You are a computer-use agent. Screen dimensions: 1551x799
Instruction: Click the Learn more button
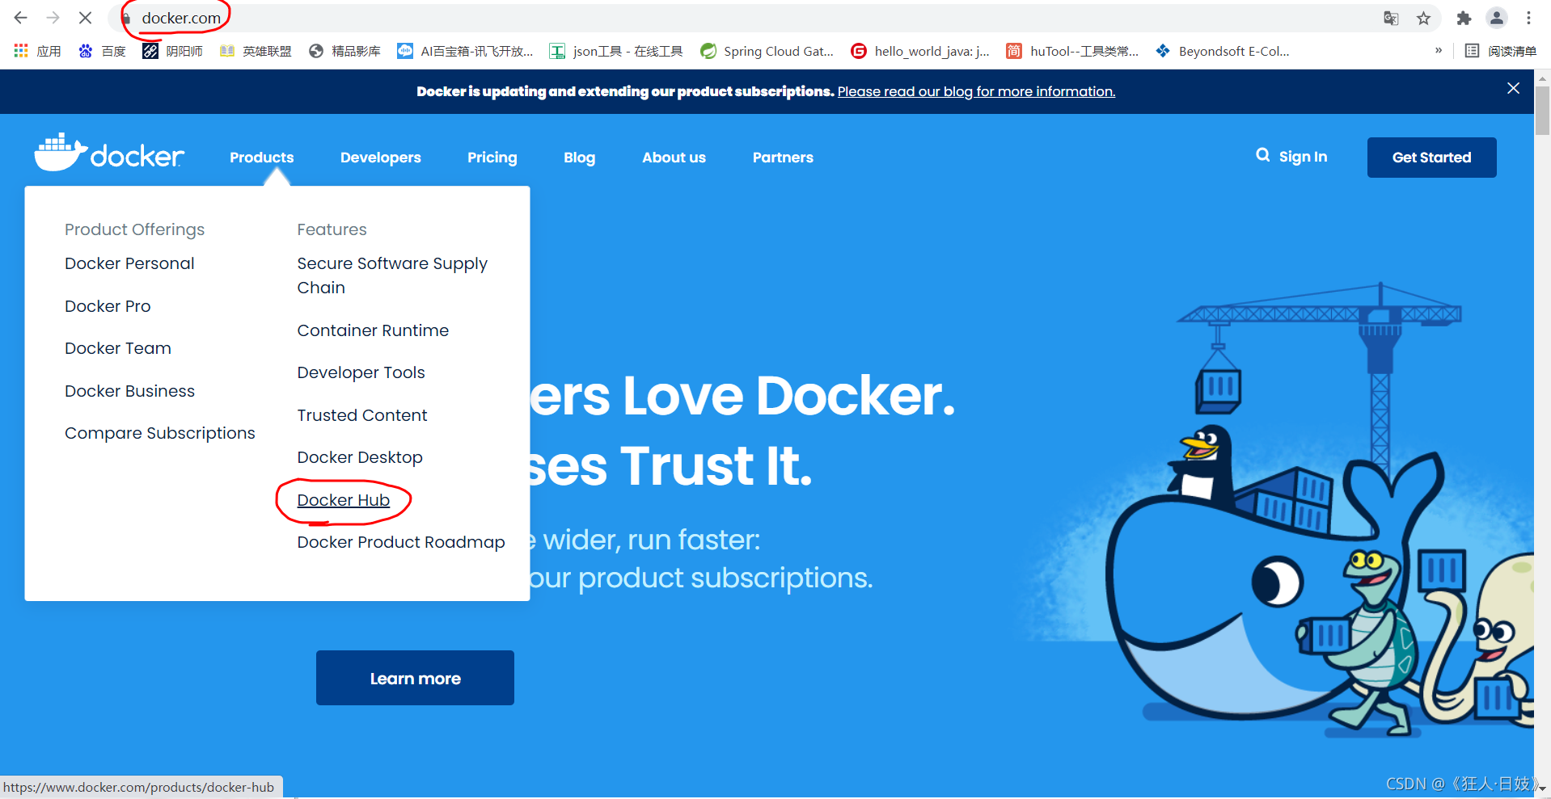coord(415,678)
